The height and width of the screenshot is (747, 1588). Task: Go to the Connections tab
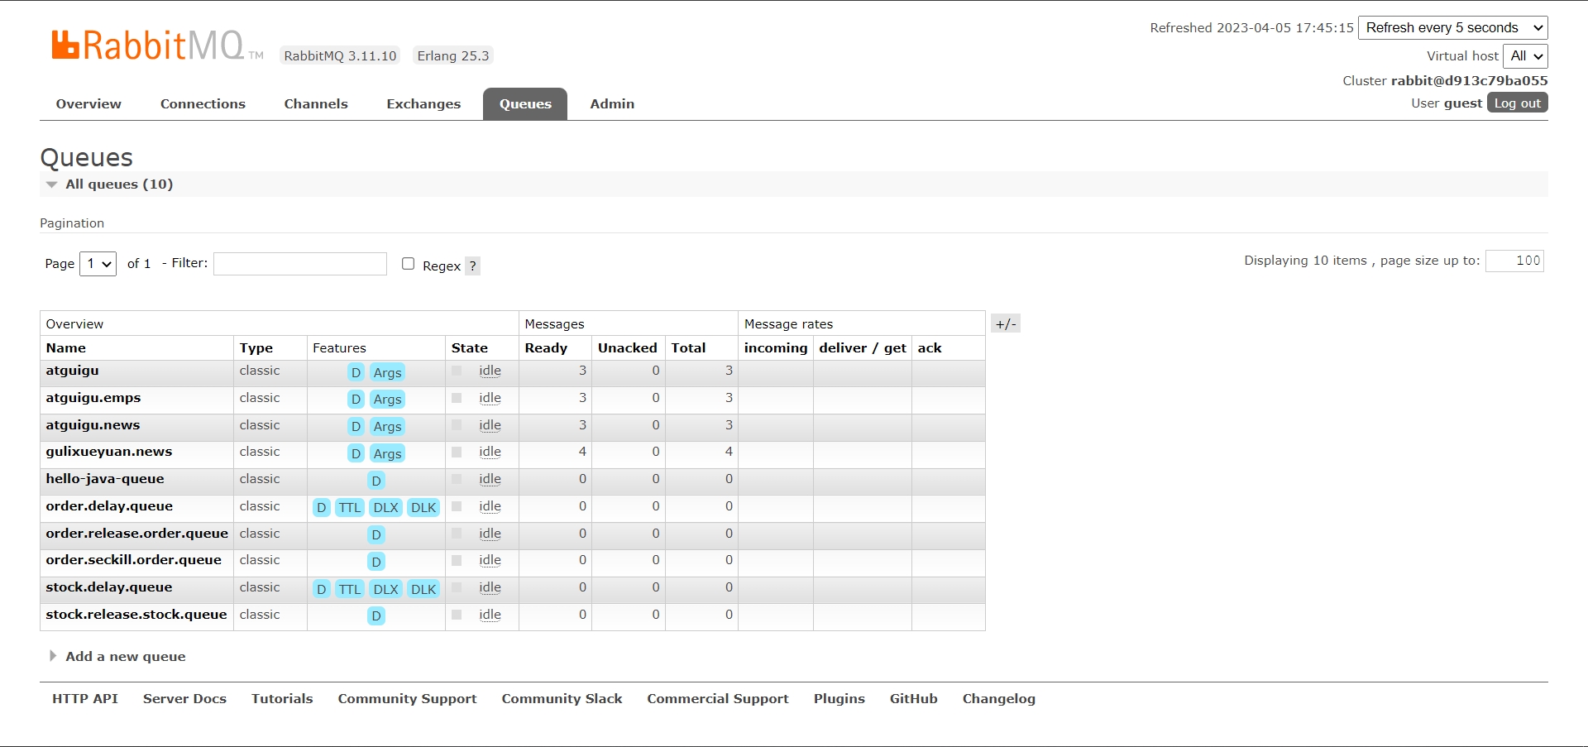pos(203,104)
